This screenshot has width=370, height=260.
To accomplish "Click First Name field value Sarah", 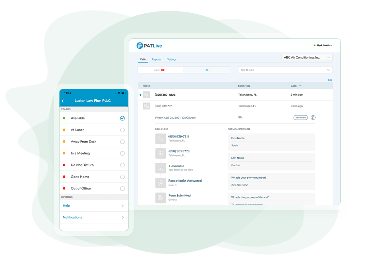I will click(x=235, y=145).
